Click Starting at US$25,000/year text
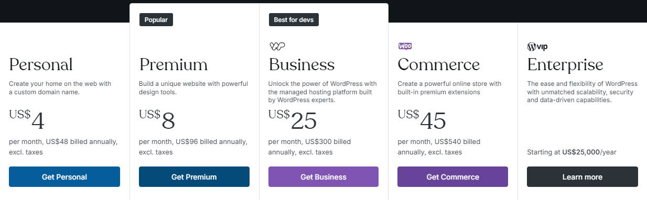The height and width of the screenshot is (200, 647). tap(571, 152)
